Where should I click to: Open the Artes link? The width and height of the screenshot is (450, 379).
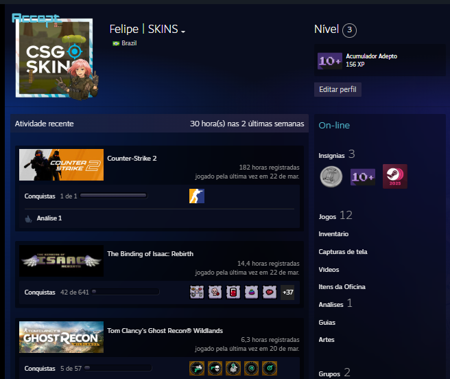coord(327,340)
